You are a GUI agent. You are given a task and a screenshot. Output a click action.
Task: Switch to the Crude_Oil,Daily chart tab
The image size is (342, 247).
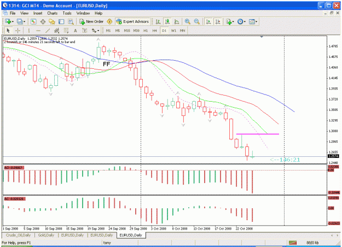[18, 235]
